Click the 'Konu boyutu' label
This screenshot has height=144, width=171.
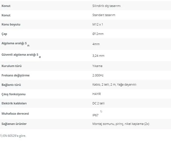pos(11,24)
